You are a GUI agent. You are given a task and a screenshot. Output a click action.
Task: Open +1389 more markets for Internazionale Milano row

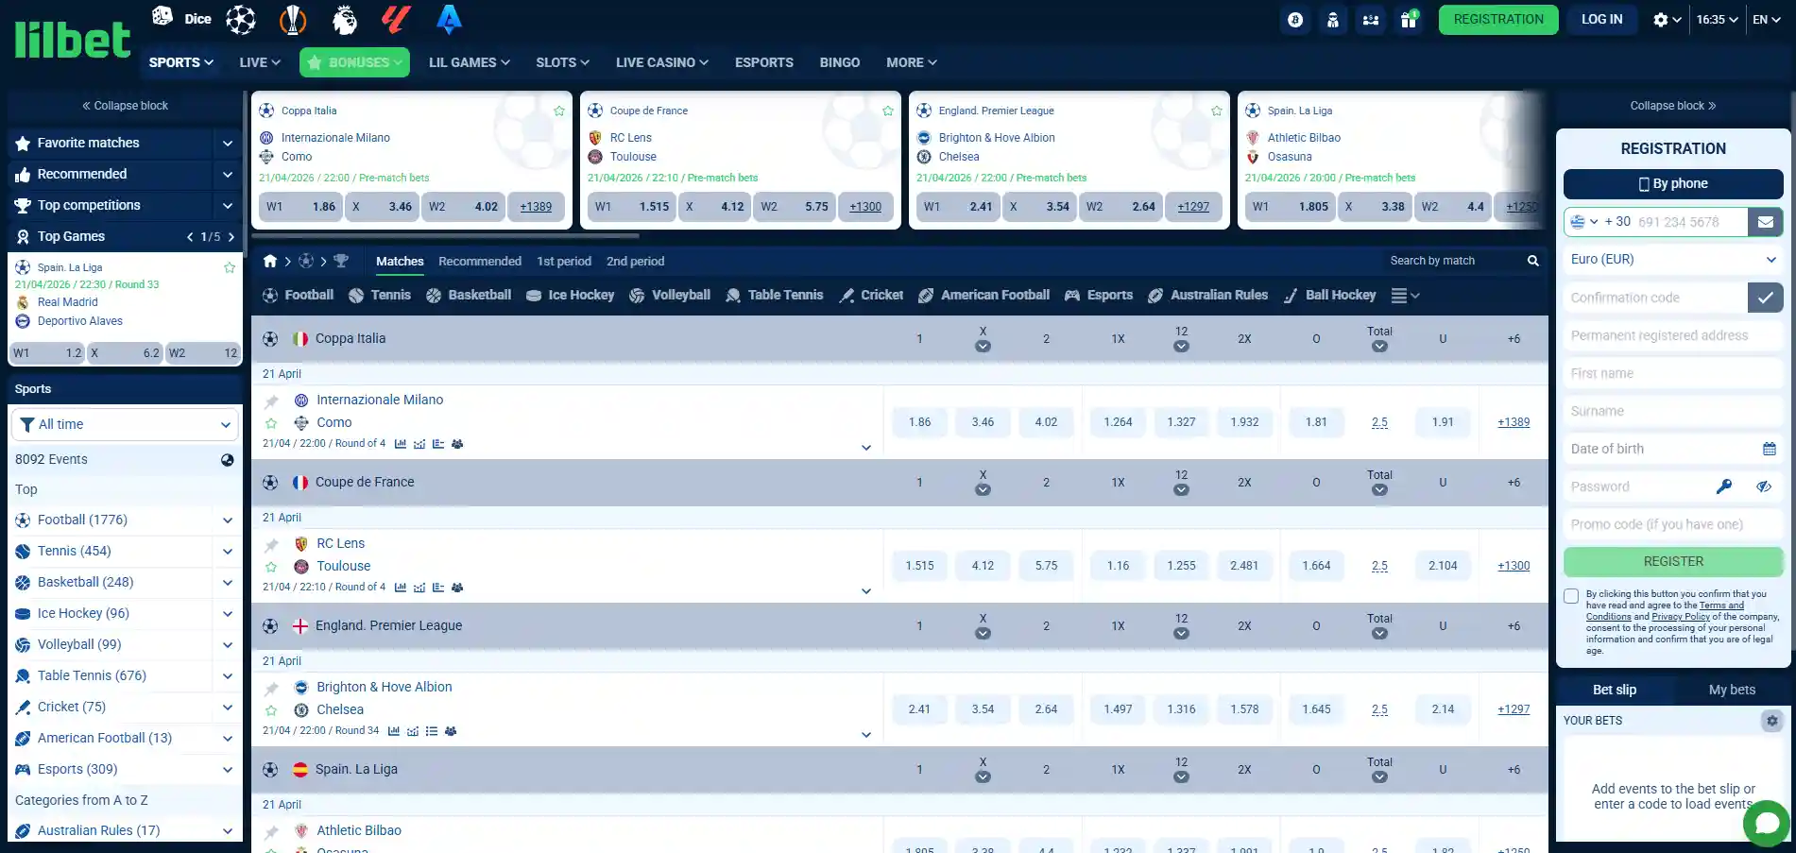[1514, 423]
